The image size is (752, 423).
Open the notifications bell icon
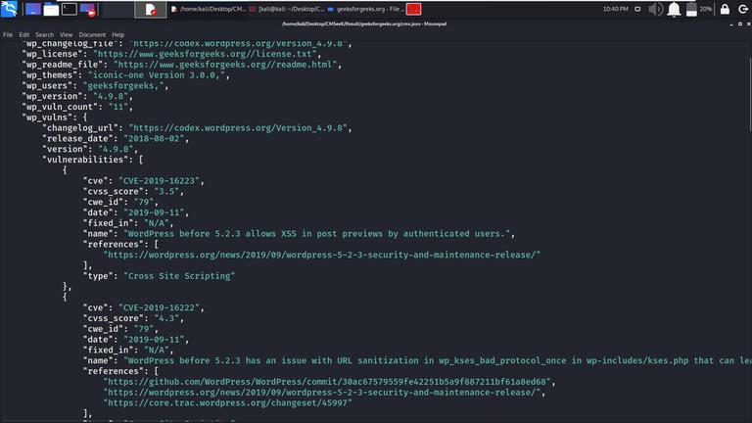(674, 9)
